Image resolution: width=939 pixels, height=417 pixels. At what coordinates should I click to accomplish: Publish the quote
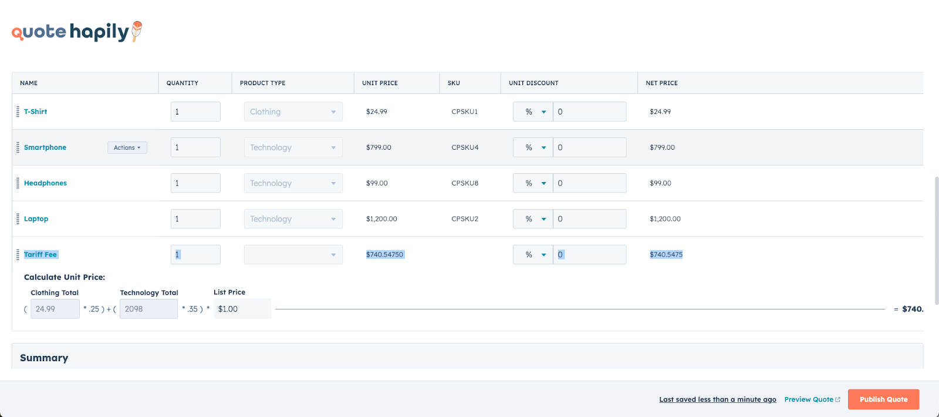click(x=883, y=399)
